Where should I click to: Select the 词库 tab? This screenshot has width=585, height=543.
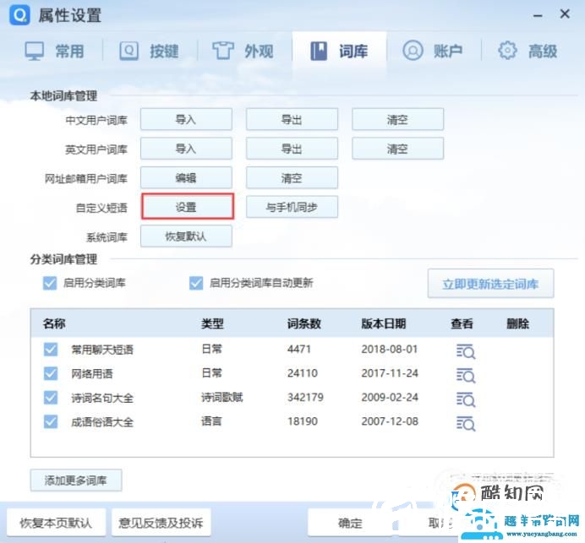click(339, 51)
